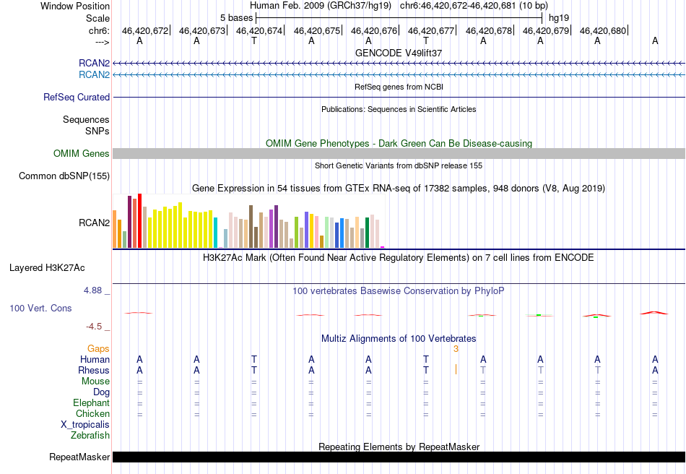Click Short Genetic Variants from dbSNP title
This screenshot has width=686, height=474.
point(399,165)
